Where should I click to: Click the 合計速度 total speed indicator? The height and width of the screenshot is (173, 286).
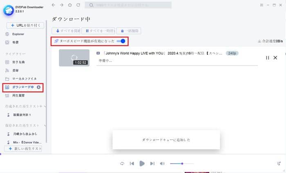(x=270, y=41)
